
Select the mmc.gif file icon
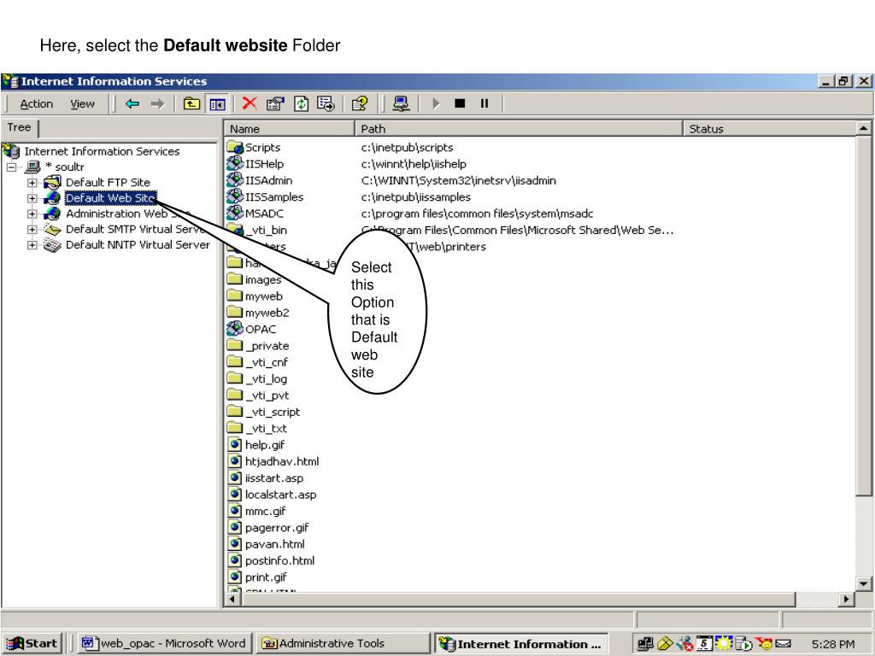click(235, 511)
